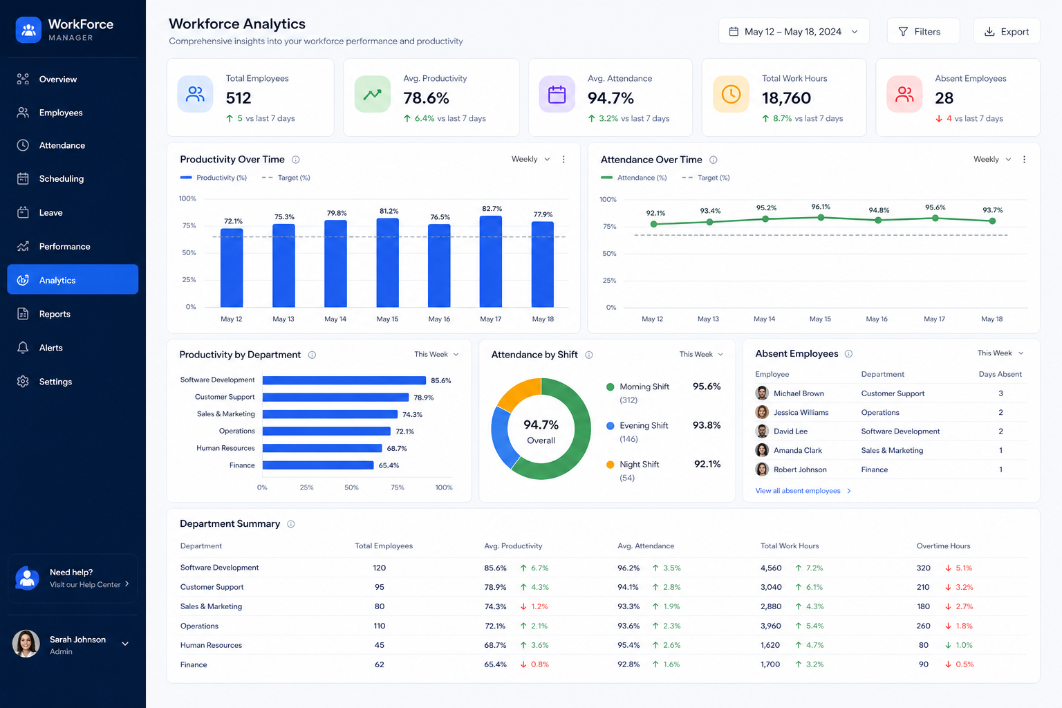Navigate to Scheduling

tap(73, 178)
